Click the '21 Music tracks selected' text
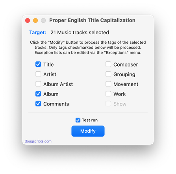This screenshot has width=176, height=174. coord(80,32)
